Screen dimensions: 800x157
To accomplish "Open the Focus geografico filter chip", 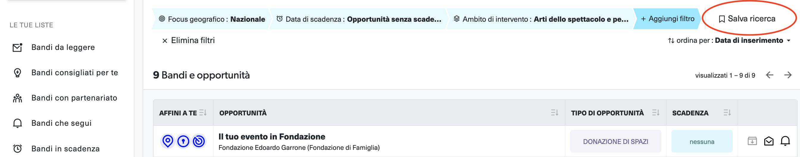I will [212, 19].
